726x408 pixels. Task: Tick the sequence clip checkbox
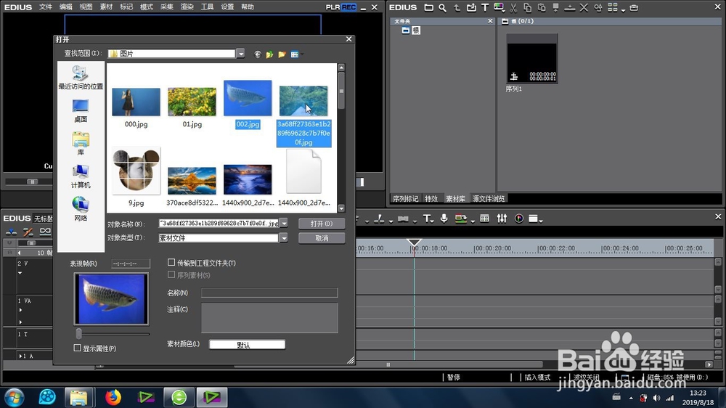click(x=171, y=274)
